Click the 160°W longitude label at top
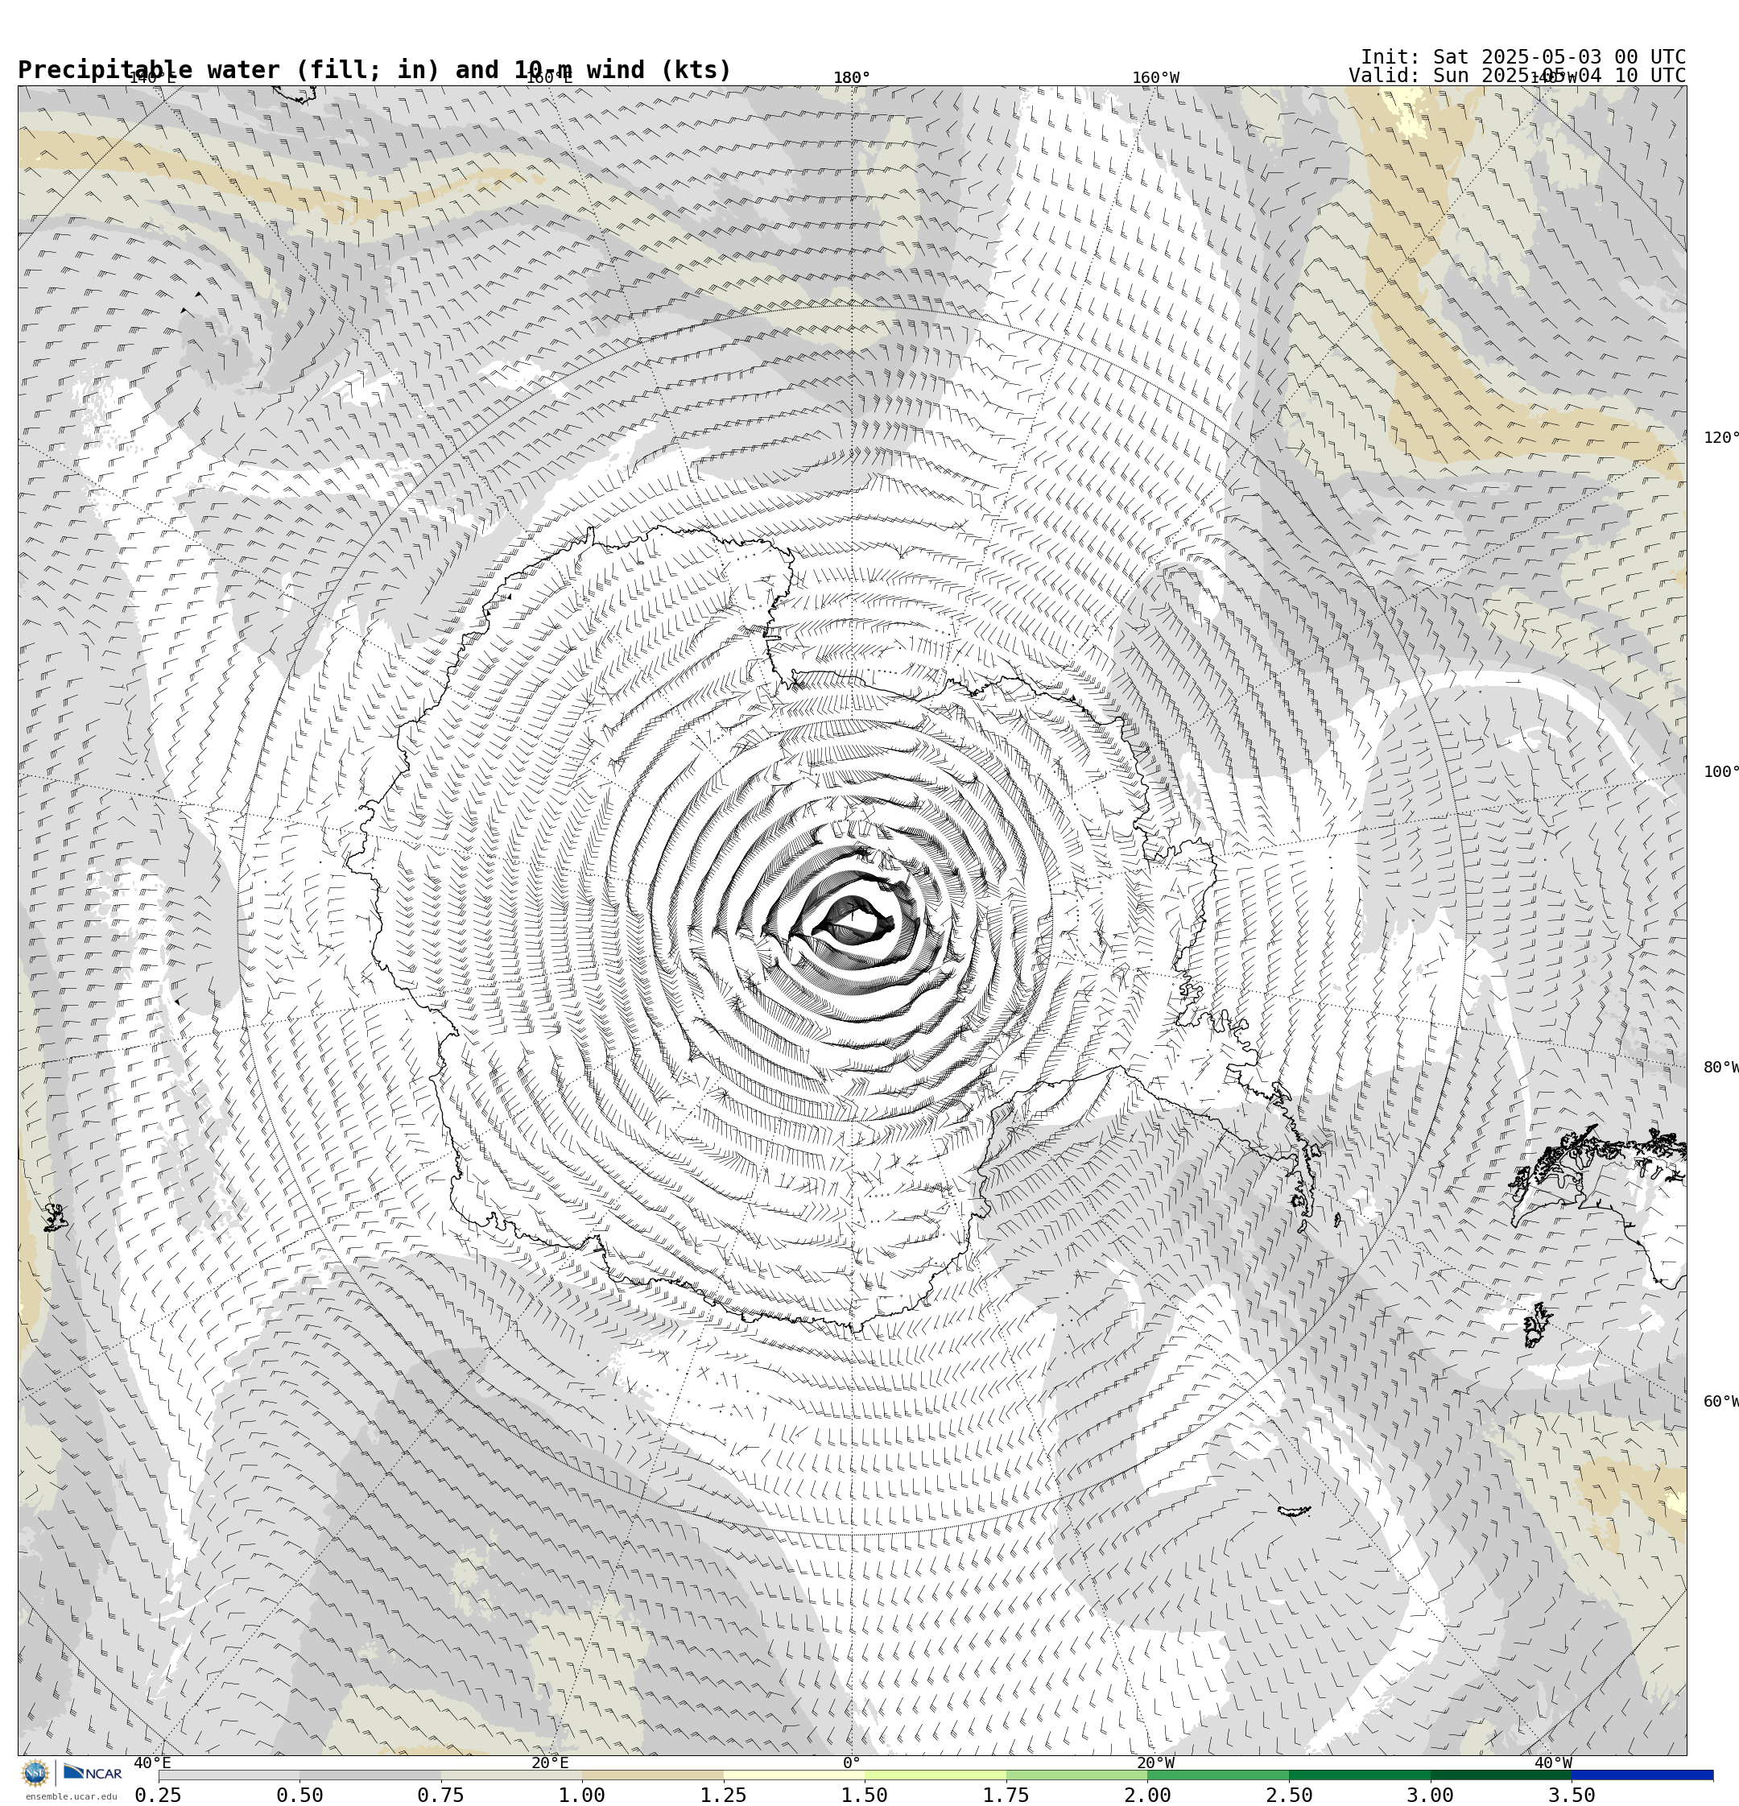 1155,78
